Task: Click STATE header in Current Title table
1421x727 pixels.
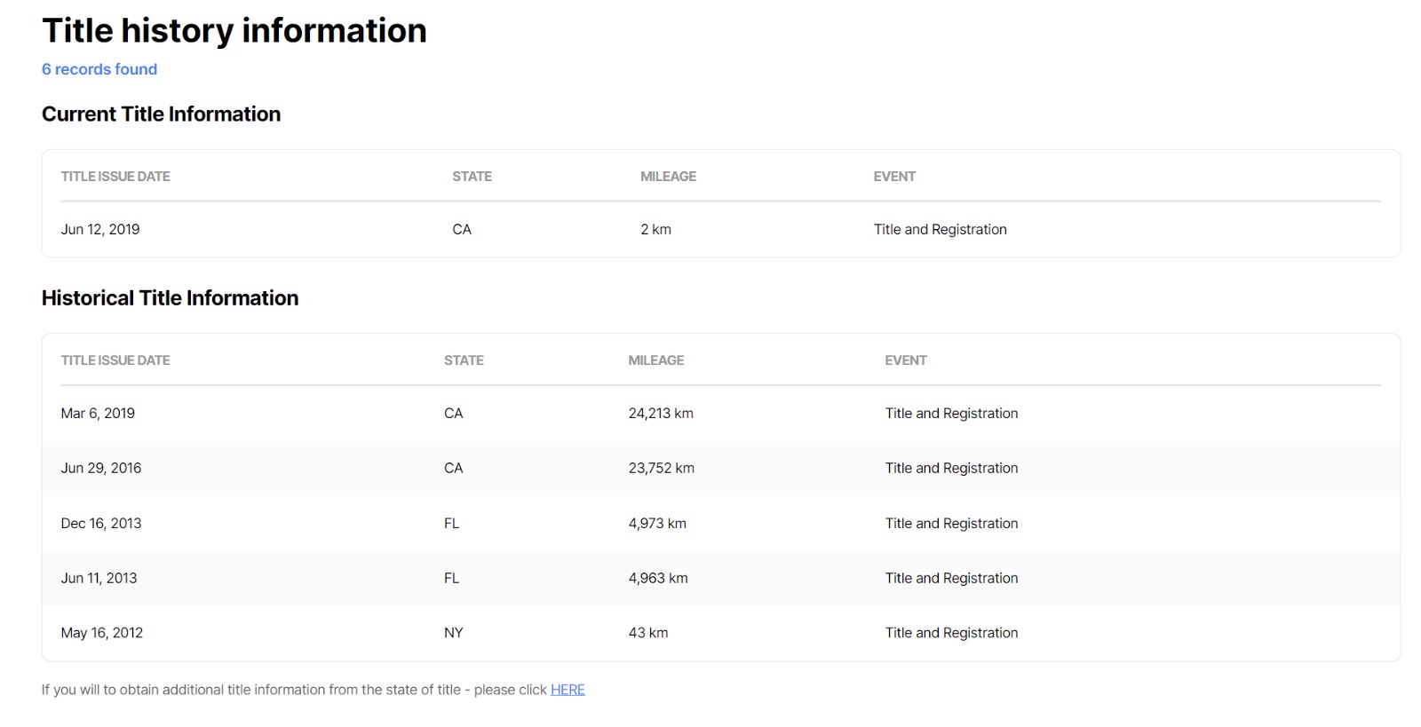Action: [472, 177]
